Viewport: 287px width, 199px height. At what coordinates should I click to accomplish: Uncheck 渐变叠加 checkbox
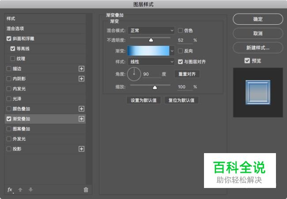(9, 119)
